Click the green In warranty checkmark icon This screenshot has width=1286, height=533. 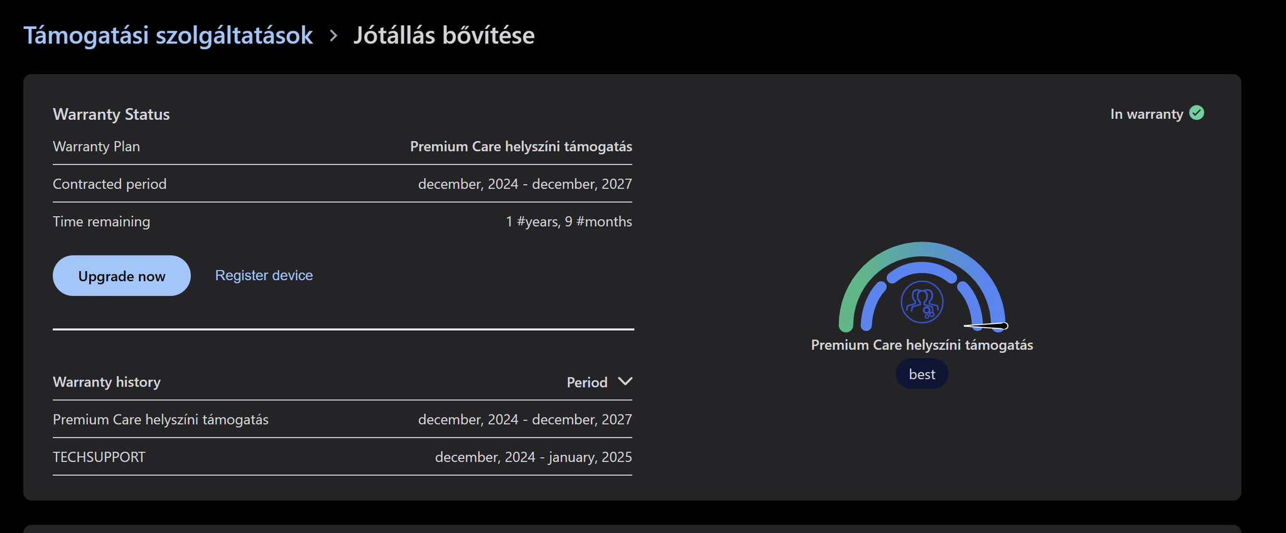click(1197, 113)
